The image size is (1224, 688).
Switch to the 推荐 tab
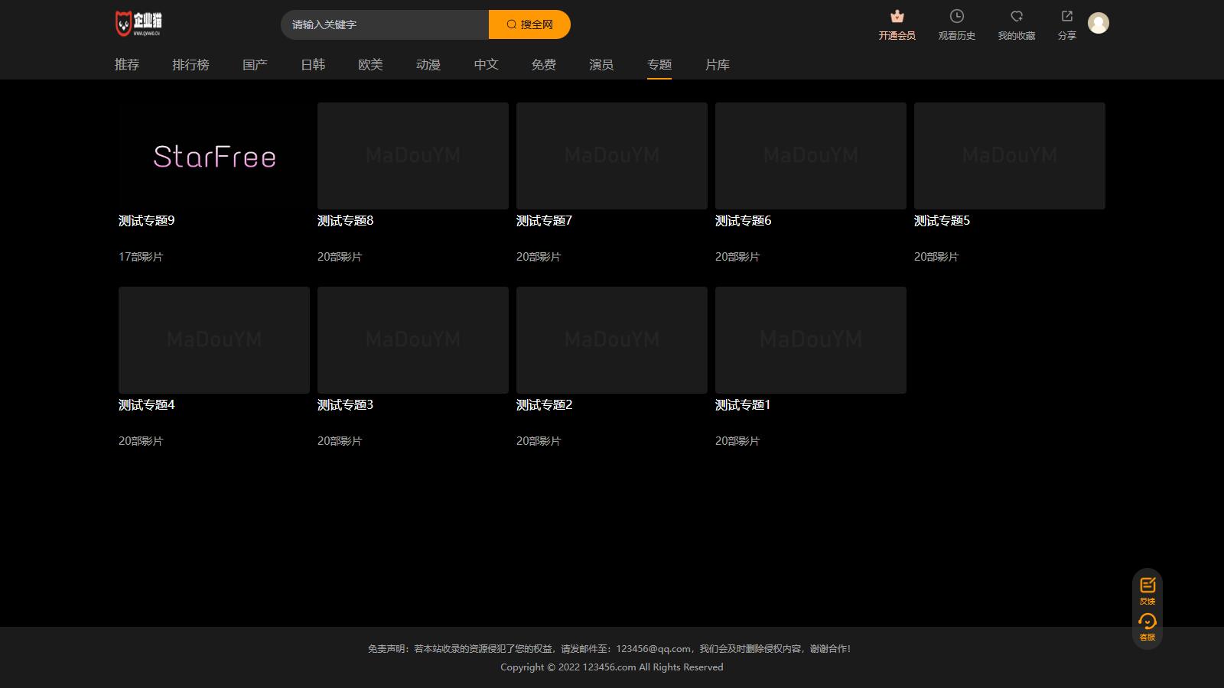(x=127, y=65)
